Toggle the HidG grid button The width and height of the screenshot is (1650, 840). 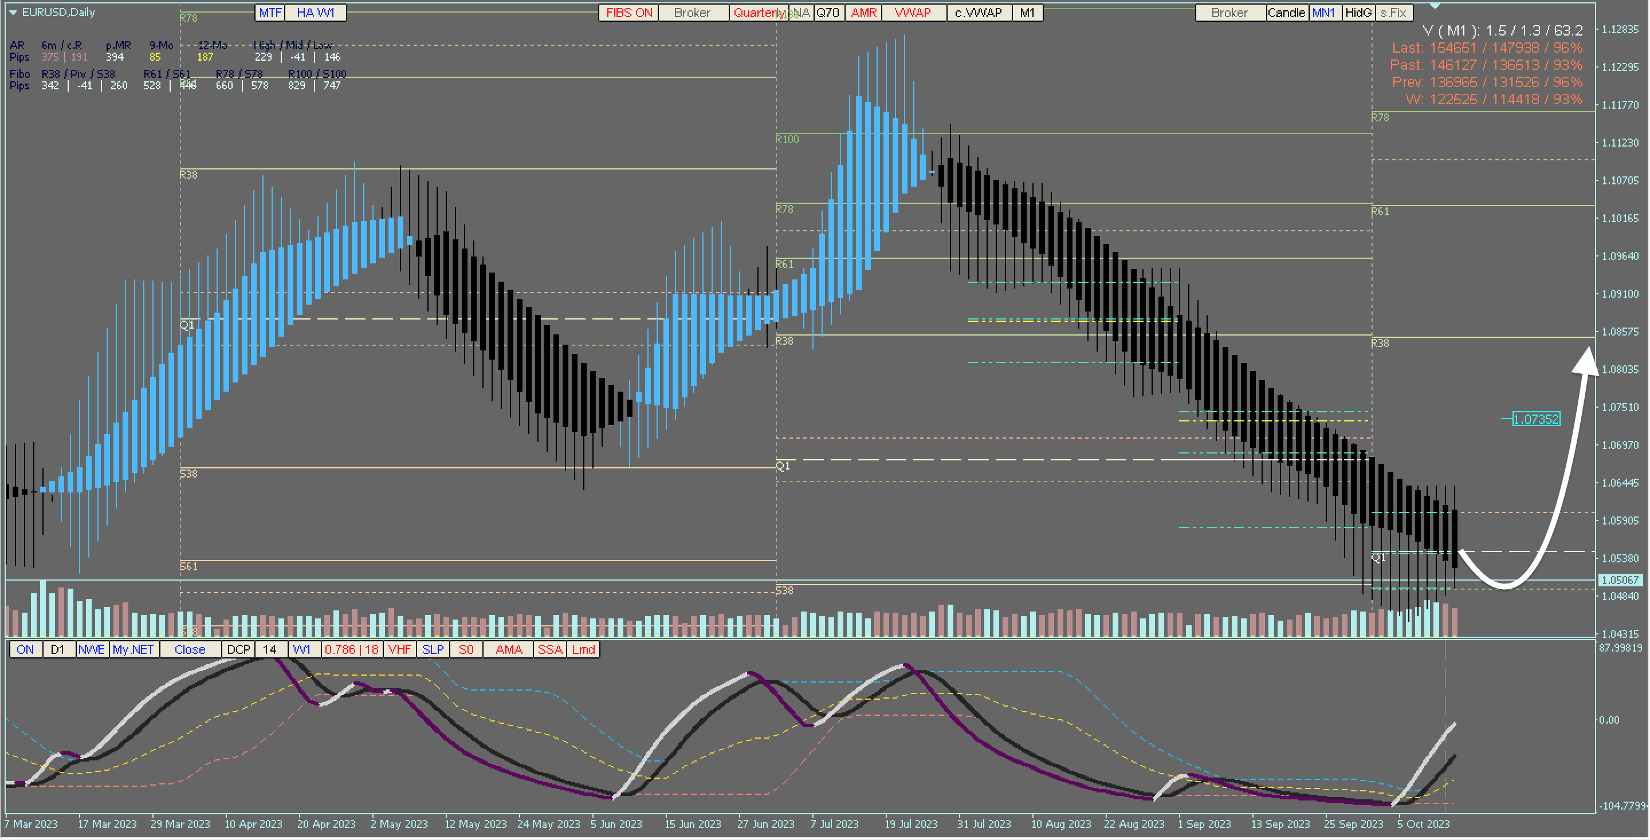1358,13
